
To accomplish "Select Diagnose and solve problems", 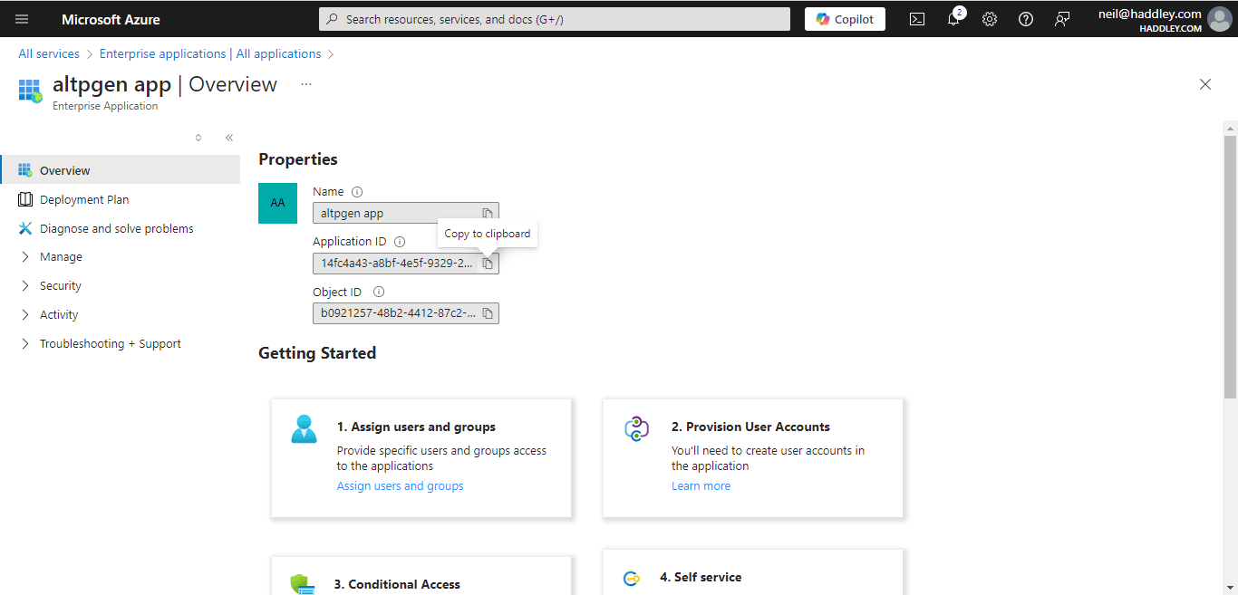I will click(x=116, y=228).
